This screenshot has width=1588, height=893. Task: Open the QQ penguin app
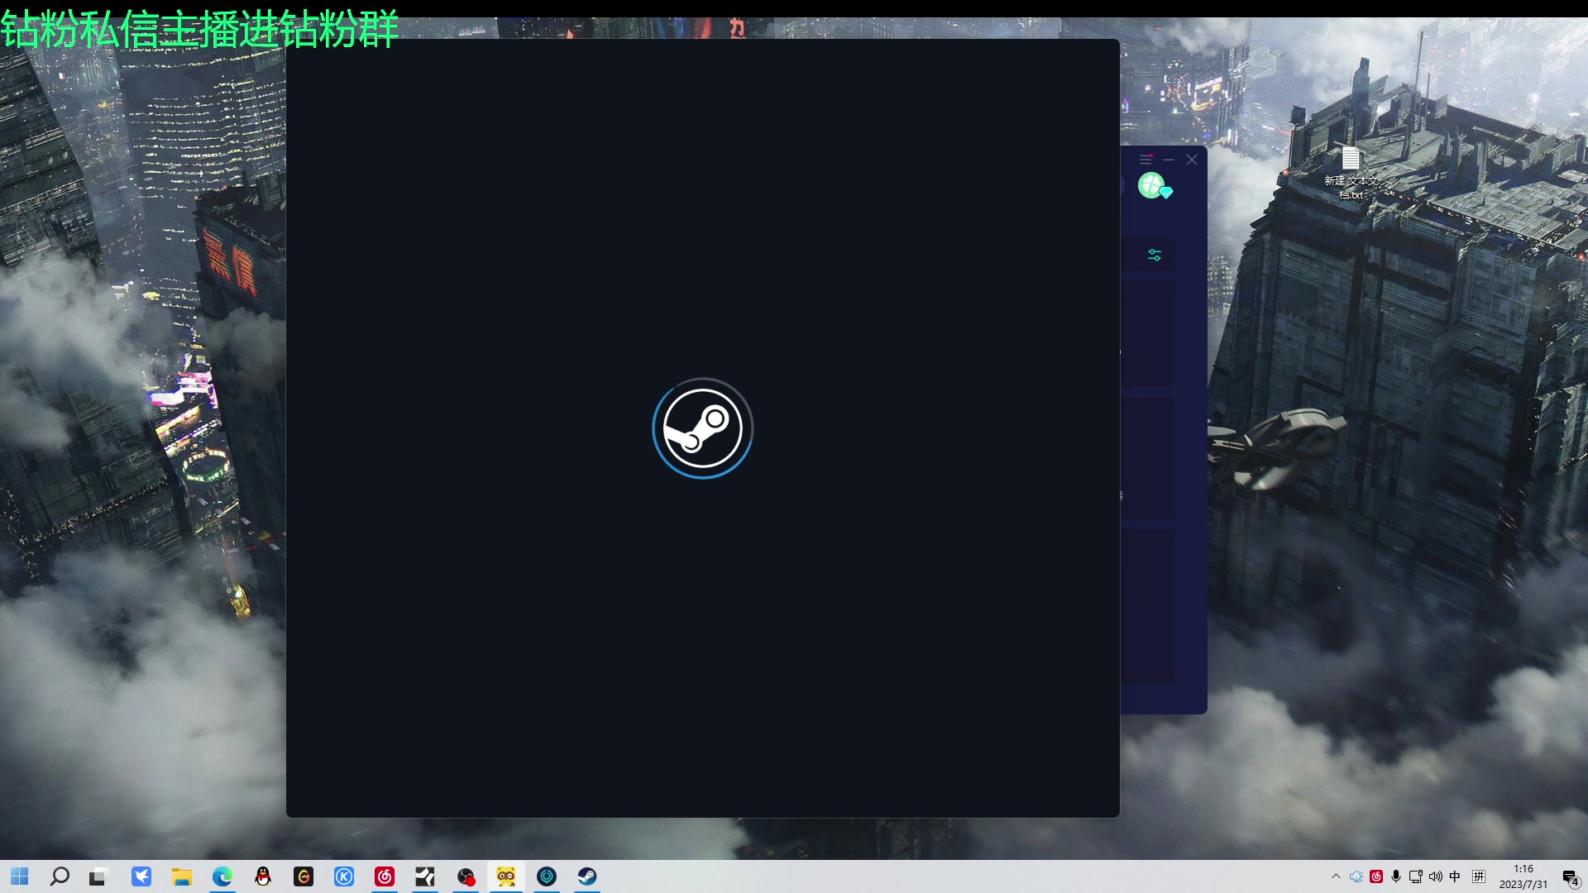pos(263,876)
